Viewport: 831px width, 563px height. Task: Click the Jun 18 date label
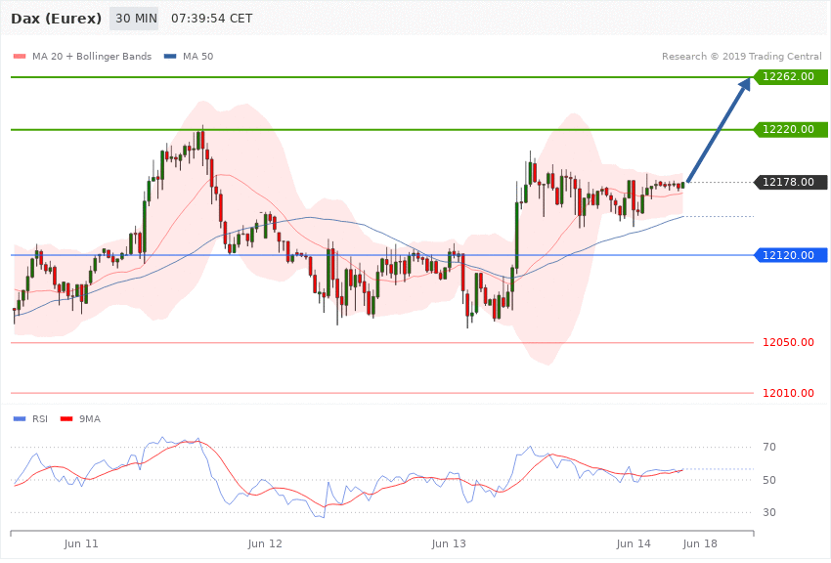[700, 543]
